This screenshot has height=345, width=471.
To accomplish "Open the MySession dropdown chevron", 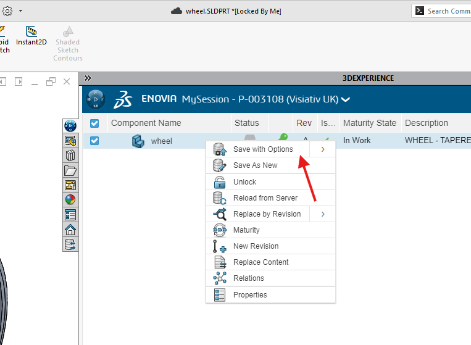I will click(346, 99).
